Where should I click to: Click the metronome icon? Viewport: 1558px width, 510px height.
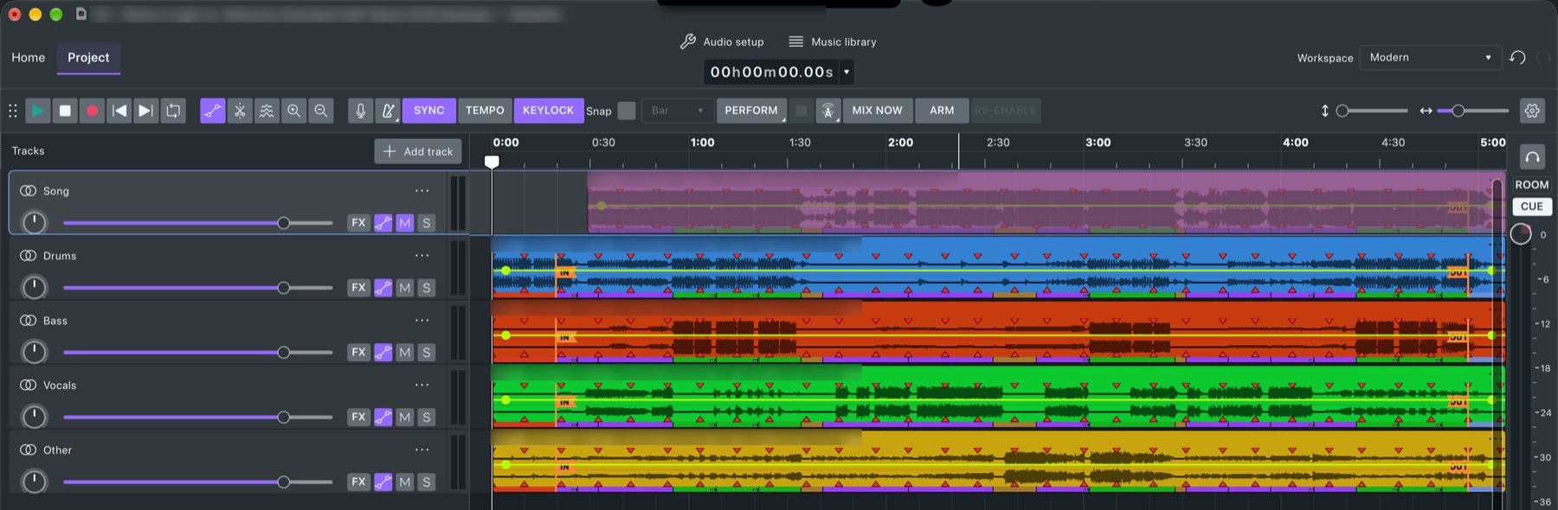tap(388, 111)
